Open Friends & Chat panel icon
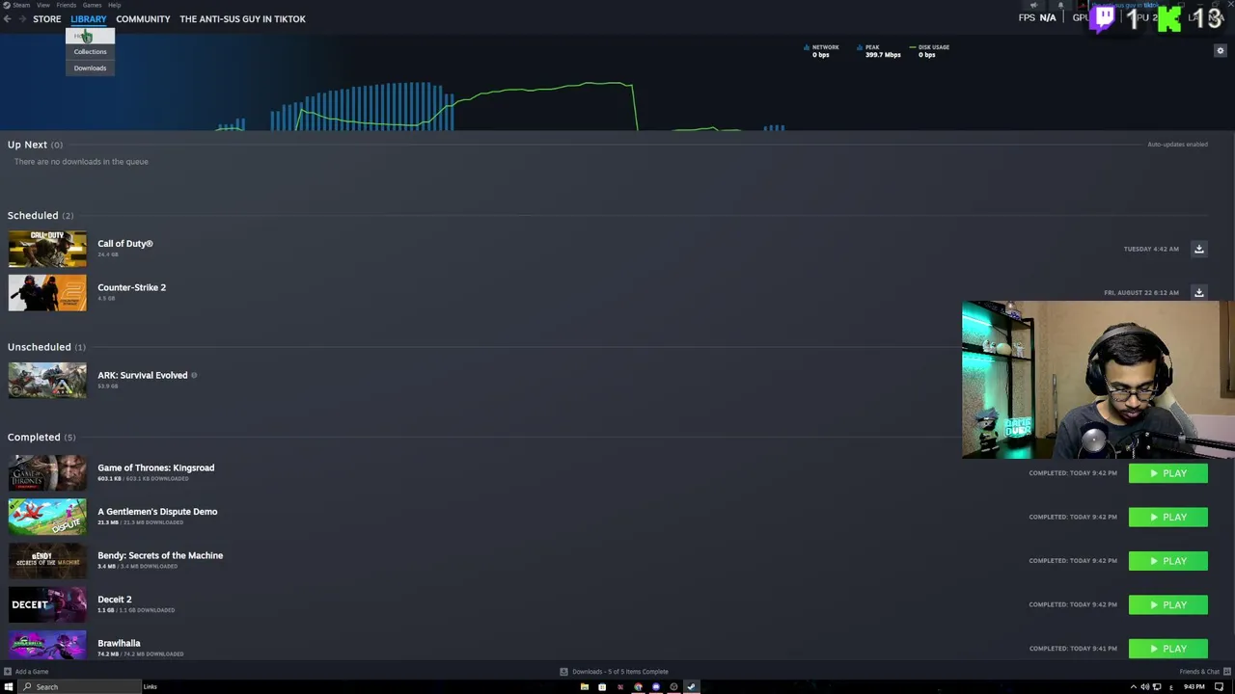1235x694 pixels. coord(1226,672)
